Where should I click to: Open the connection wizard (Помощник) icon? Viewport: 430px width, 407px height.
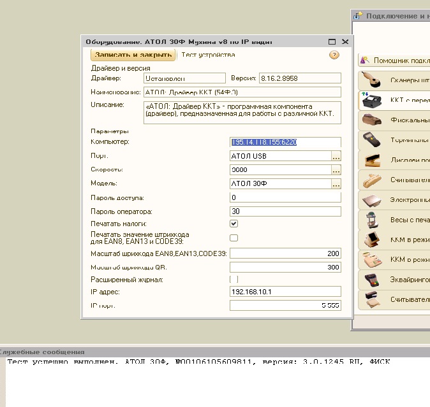pos(364,60)
